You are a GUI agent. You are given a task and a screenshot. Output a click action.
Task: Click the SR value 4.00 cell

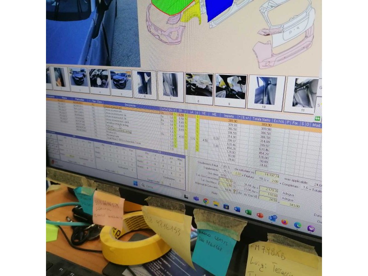[181, 137]
